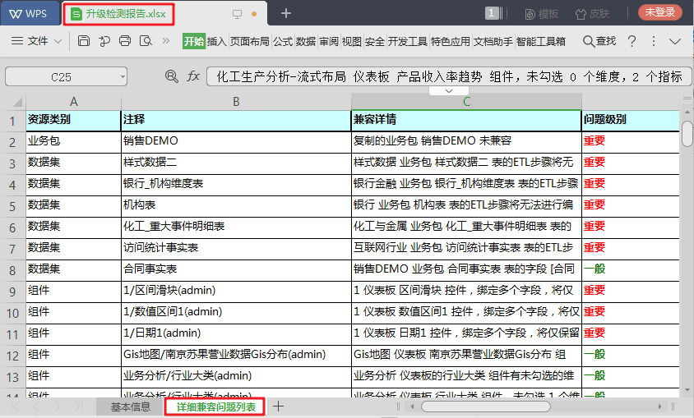The height and width of the screenshot is (418, 694).
Task: Click the 查找 search button
Action: [x=599, y=41]
